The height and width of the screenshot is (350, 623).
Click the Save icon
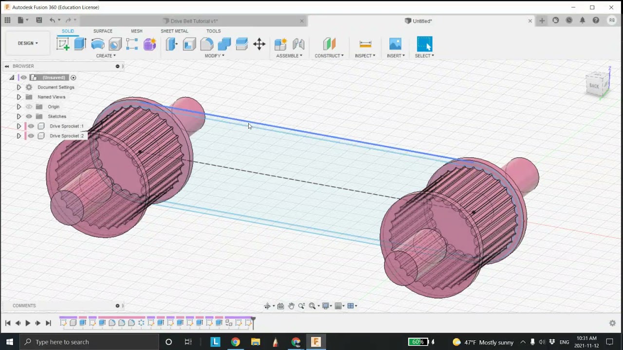[x=39, y=20]
